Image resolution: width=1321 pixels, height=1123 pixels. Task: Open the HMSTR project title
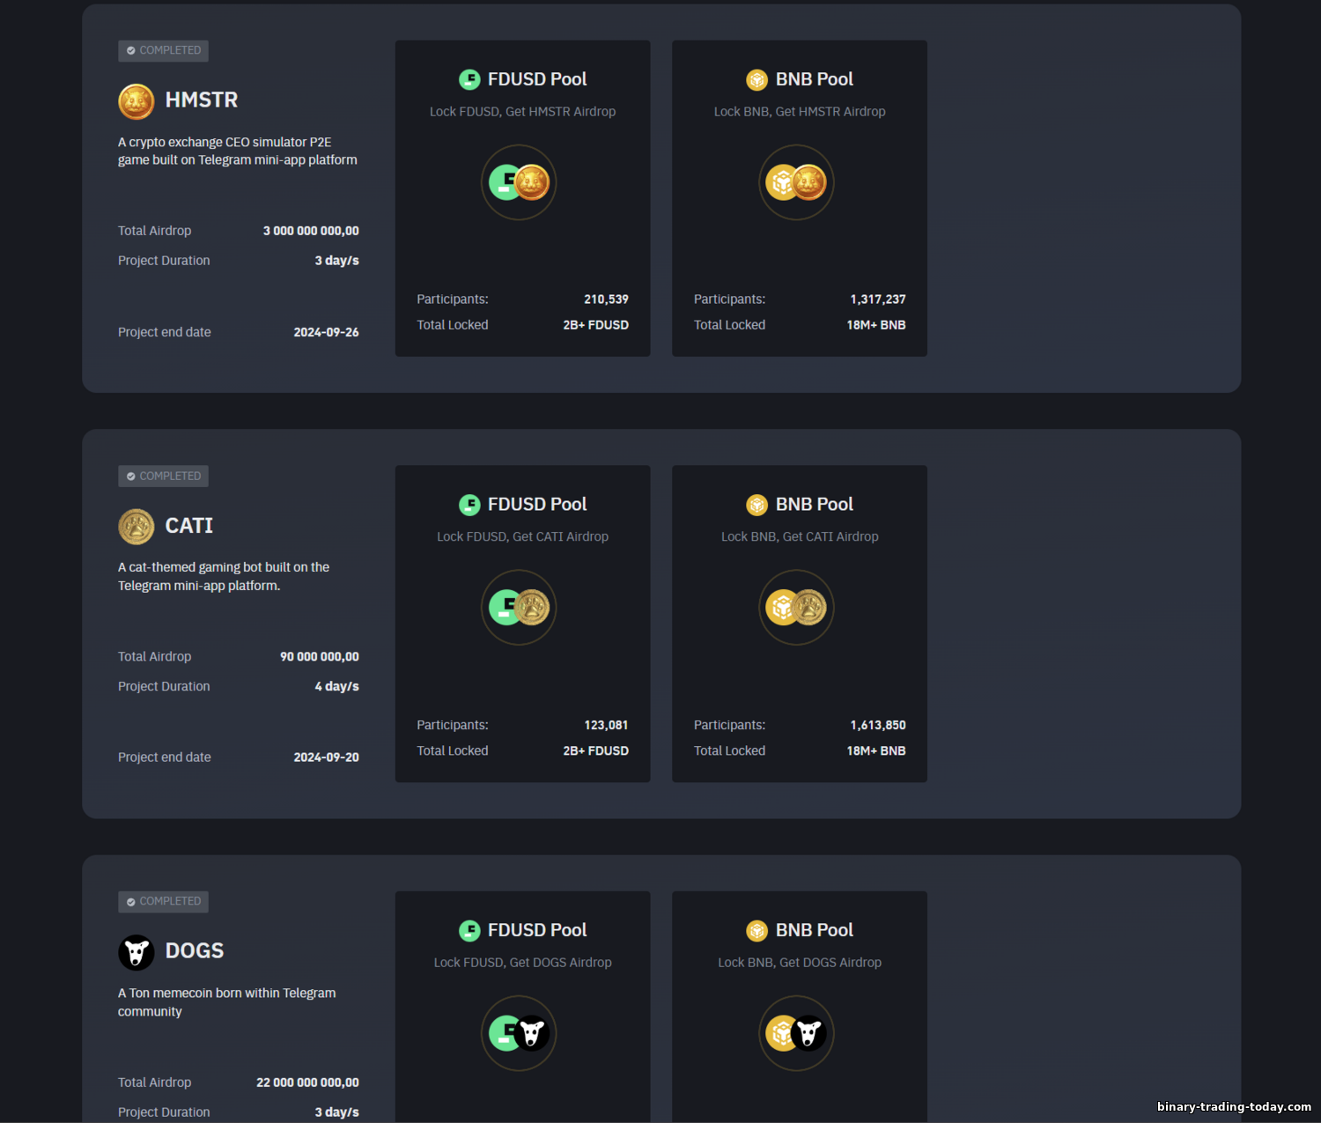click(202, 100)
